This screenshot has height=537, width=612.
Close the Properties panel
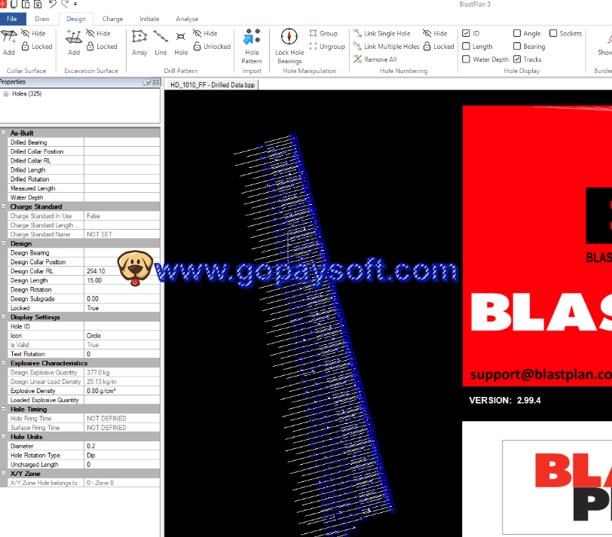point(156,82)
